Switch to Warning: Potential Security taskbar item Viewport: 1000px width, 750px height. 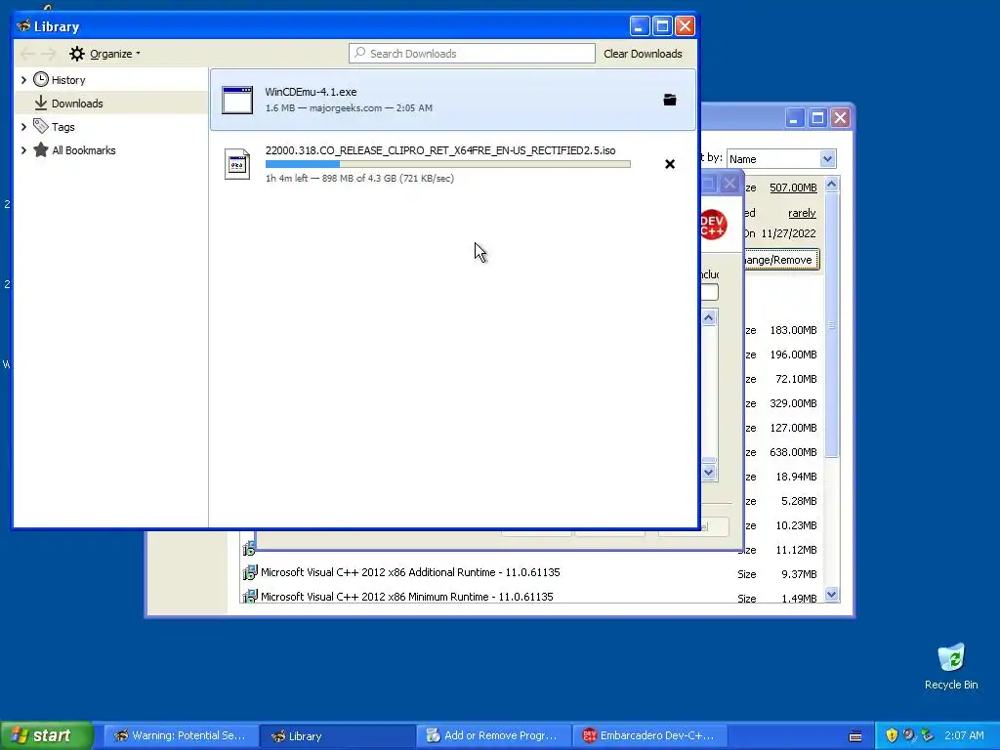click(181, 736)
